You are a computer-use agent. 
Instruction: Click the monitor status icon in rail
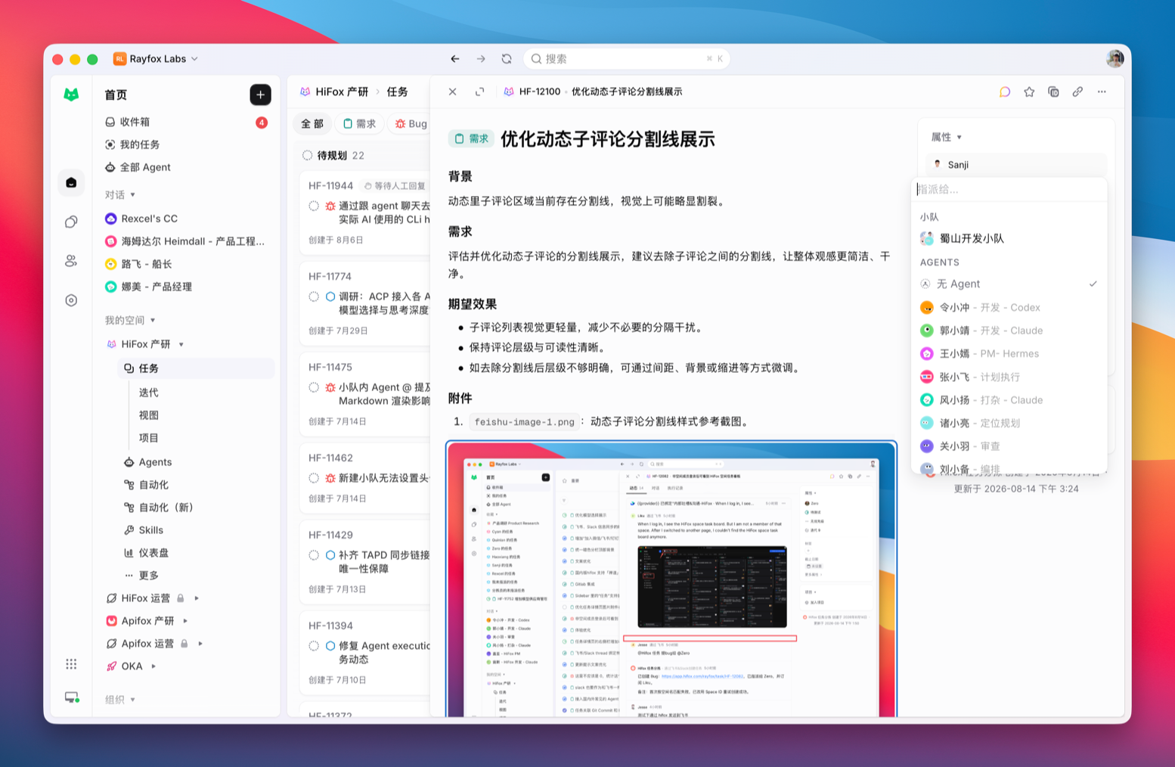tap(72, 697)
